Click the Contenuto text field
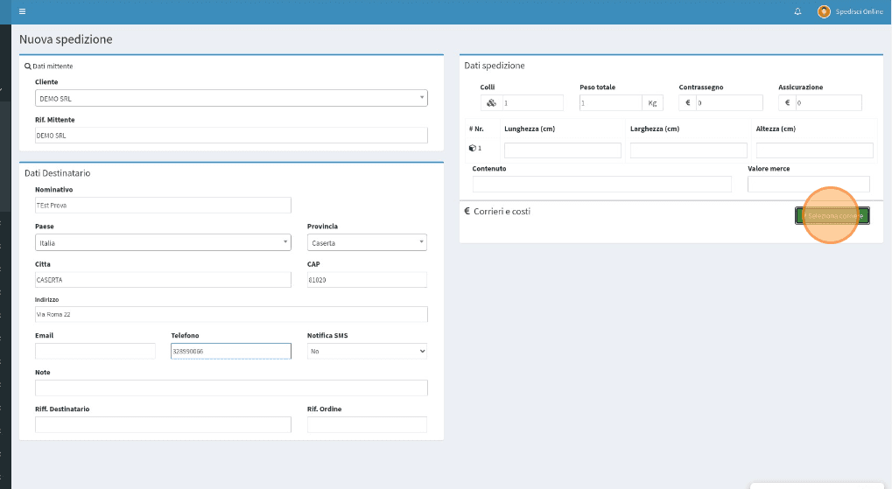Image resolution: width=892 pixels, height=489 pixels. point(601,184)
